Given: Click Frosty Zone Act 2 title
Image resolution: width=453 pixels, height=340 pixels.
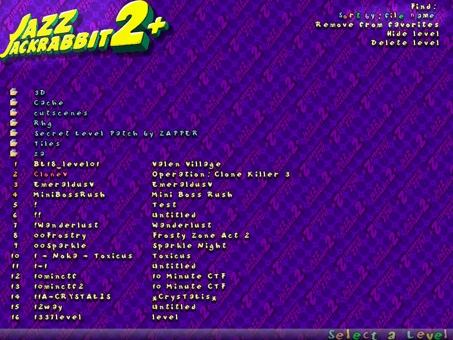Looking at the screenshot, I should 201,236.
